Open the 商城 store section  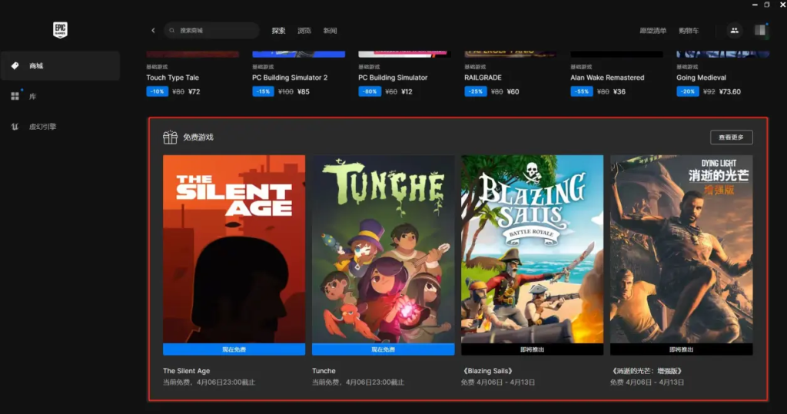60,66
